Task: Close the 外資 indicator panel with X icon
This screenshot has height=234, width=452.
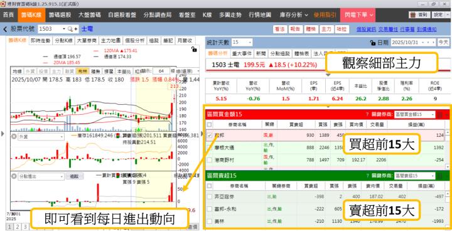Action: (x=14, y=137)
